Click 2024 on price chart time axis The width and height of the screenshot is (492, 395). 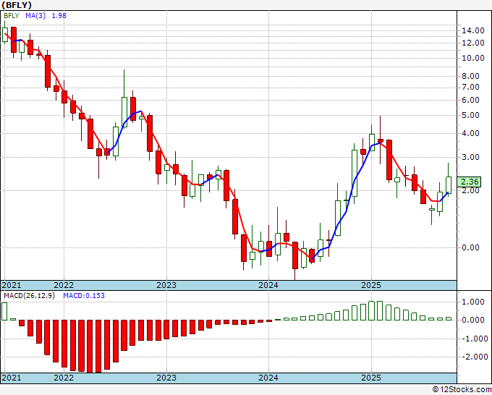tap(268, 285)
